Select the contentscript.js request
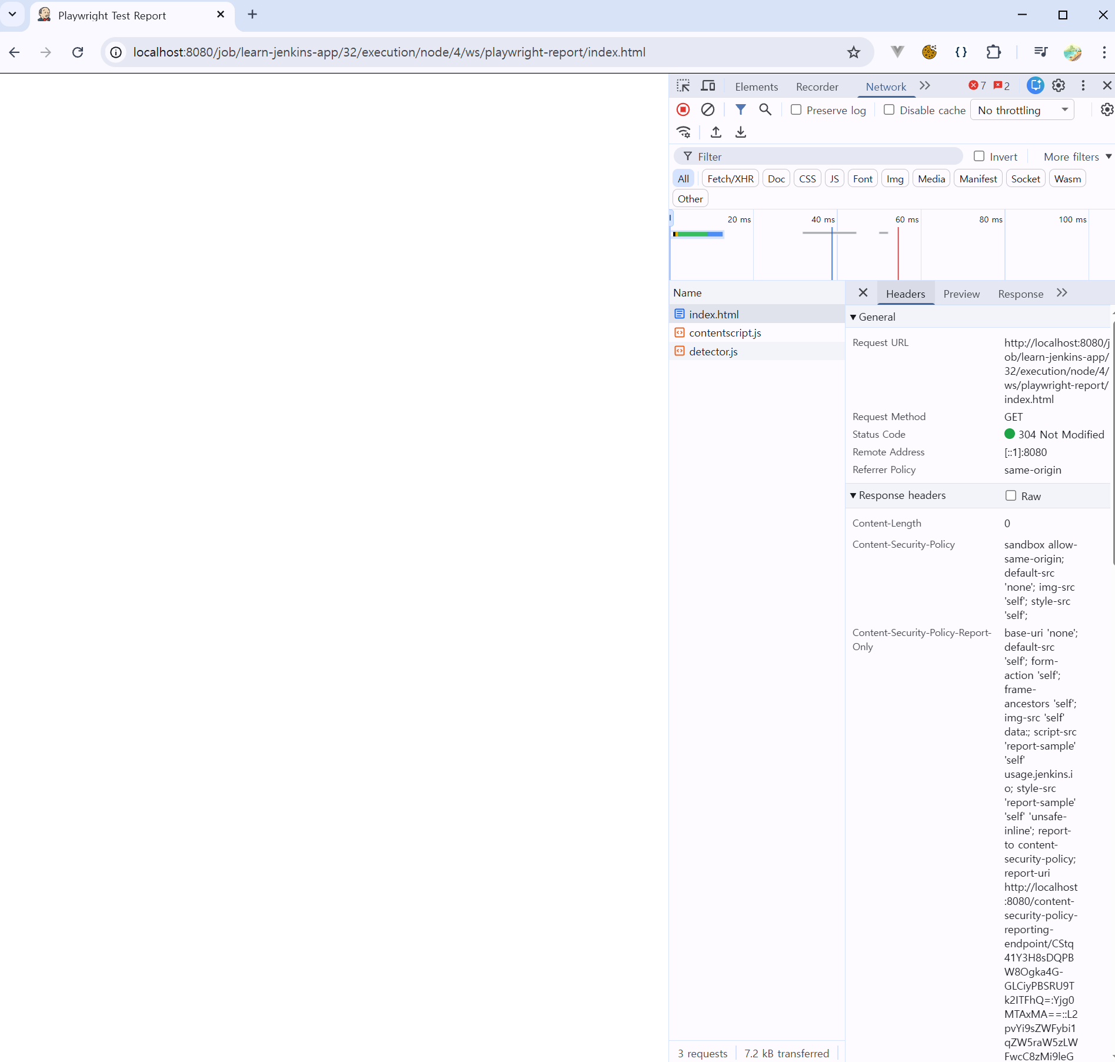The image size is (1115, 1062). [x=757, y=333]
